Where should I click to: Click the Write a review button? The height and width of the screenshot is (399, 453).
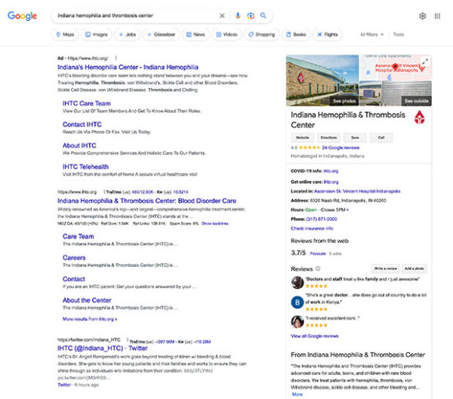pyautogui.click(x=385, y=269)
